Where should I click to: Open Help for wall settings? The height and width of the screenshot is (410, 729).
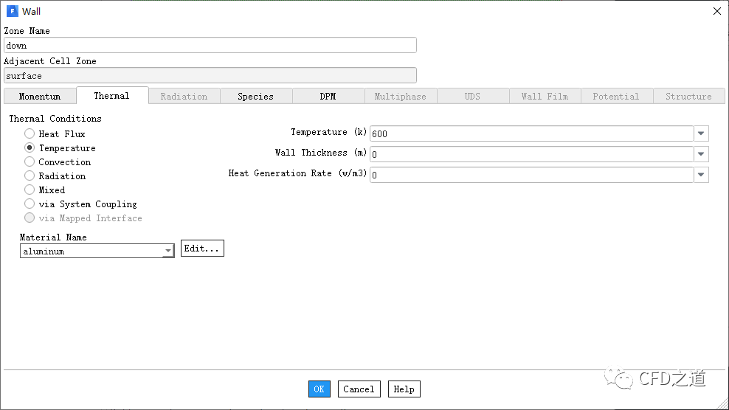coord(404,389)
